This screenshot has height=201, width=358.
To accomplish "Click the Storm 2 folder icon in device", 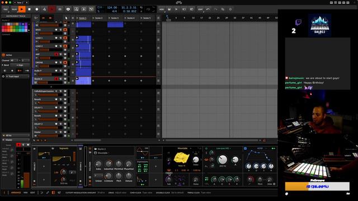I will coord(96,149).
